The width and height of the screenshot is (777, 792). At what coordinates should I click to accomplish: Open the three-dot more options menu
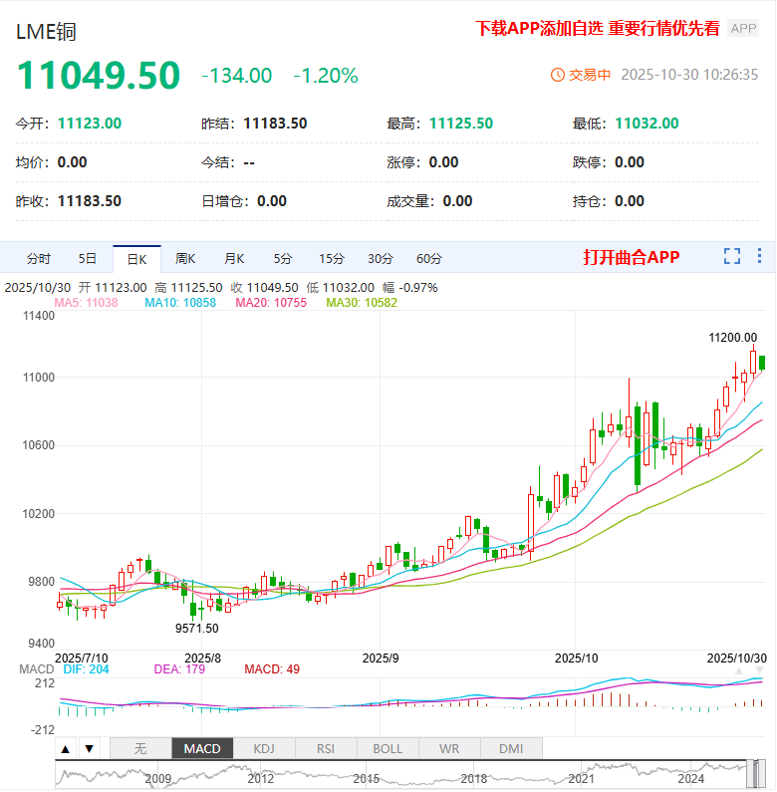[759, 256]
